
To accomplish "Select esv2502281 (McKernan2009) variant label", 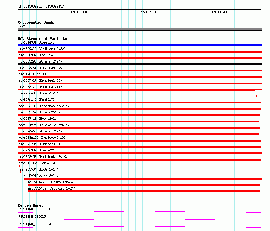I will pyautogui.click(x=41, y=68).
